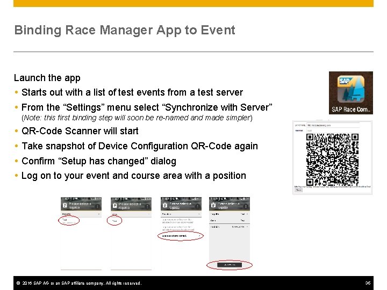Choose the second position login option
Viewport: 387px width, 290px height.
coord(178,228)
